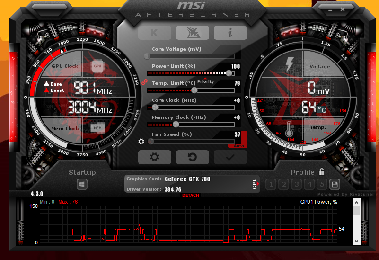
Task: Apply settings with the checkmark button
Action: (230, 157)
